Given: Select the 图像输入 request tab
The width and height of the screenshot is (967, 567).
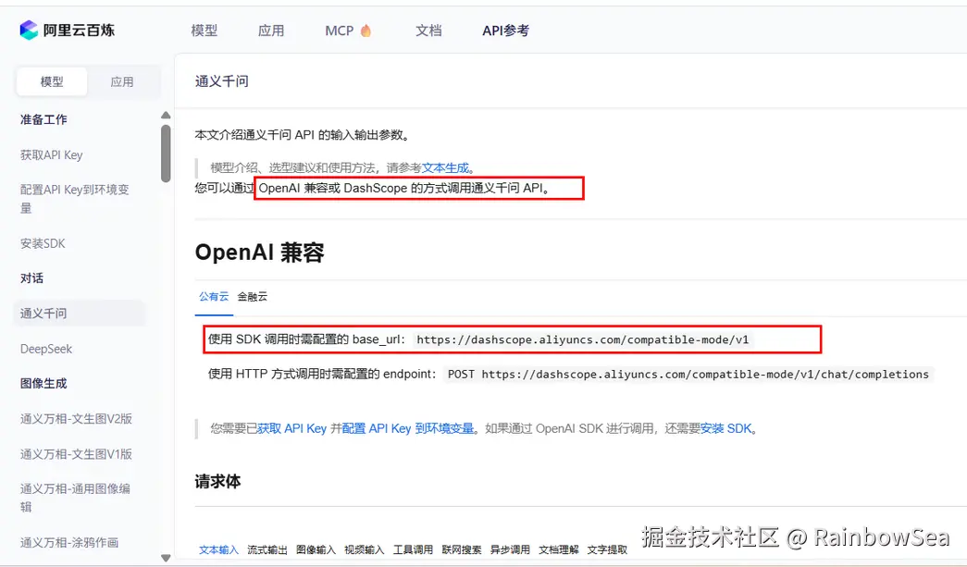Looking at the screenshot, I should pyautogui.click(x=316, y=549).
